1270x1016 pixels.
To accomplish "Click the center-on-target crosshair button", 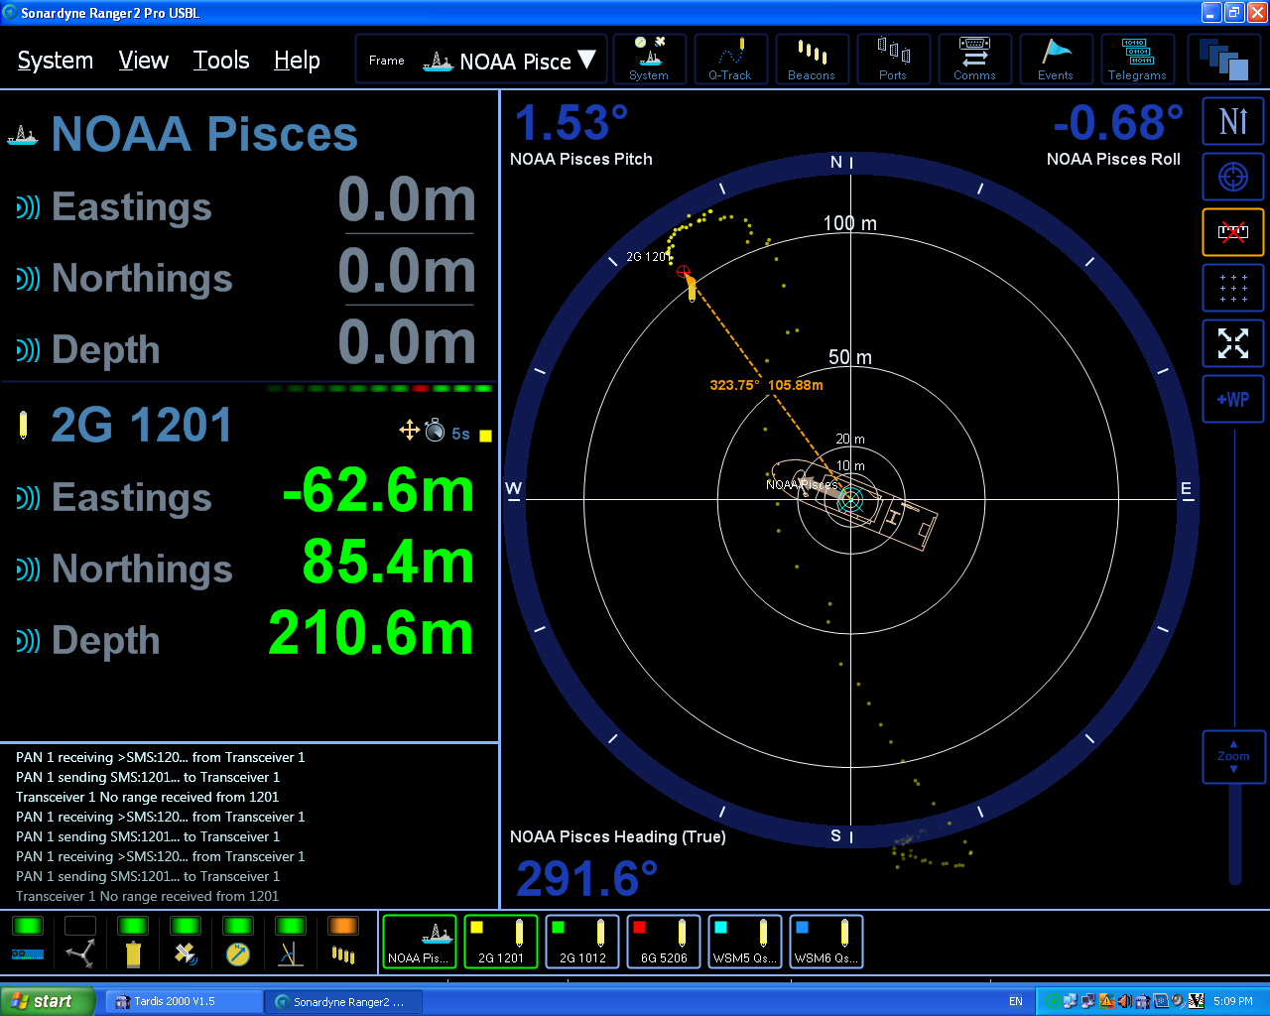I will pos(1233,177).
